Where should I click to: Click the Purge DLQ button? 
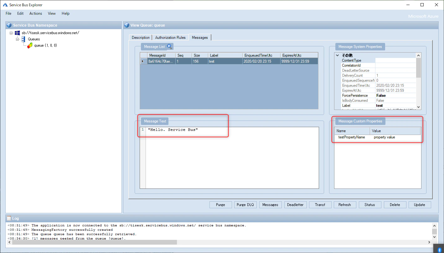click(245, 205)
